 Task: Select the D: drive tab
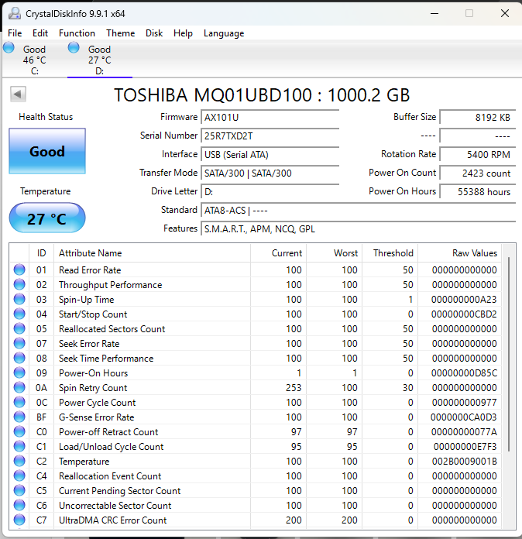point(100,60)
